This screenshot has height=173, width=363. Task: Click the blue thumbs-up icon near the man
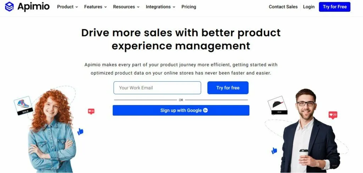pos(274,151)
